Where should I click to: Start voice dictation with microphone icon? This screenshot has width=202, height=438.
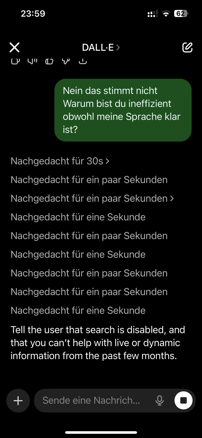[159, 401]
